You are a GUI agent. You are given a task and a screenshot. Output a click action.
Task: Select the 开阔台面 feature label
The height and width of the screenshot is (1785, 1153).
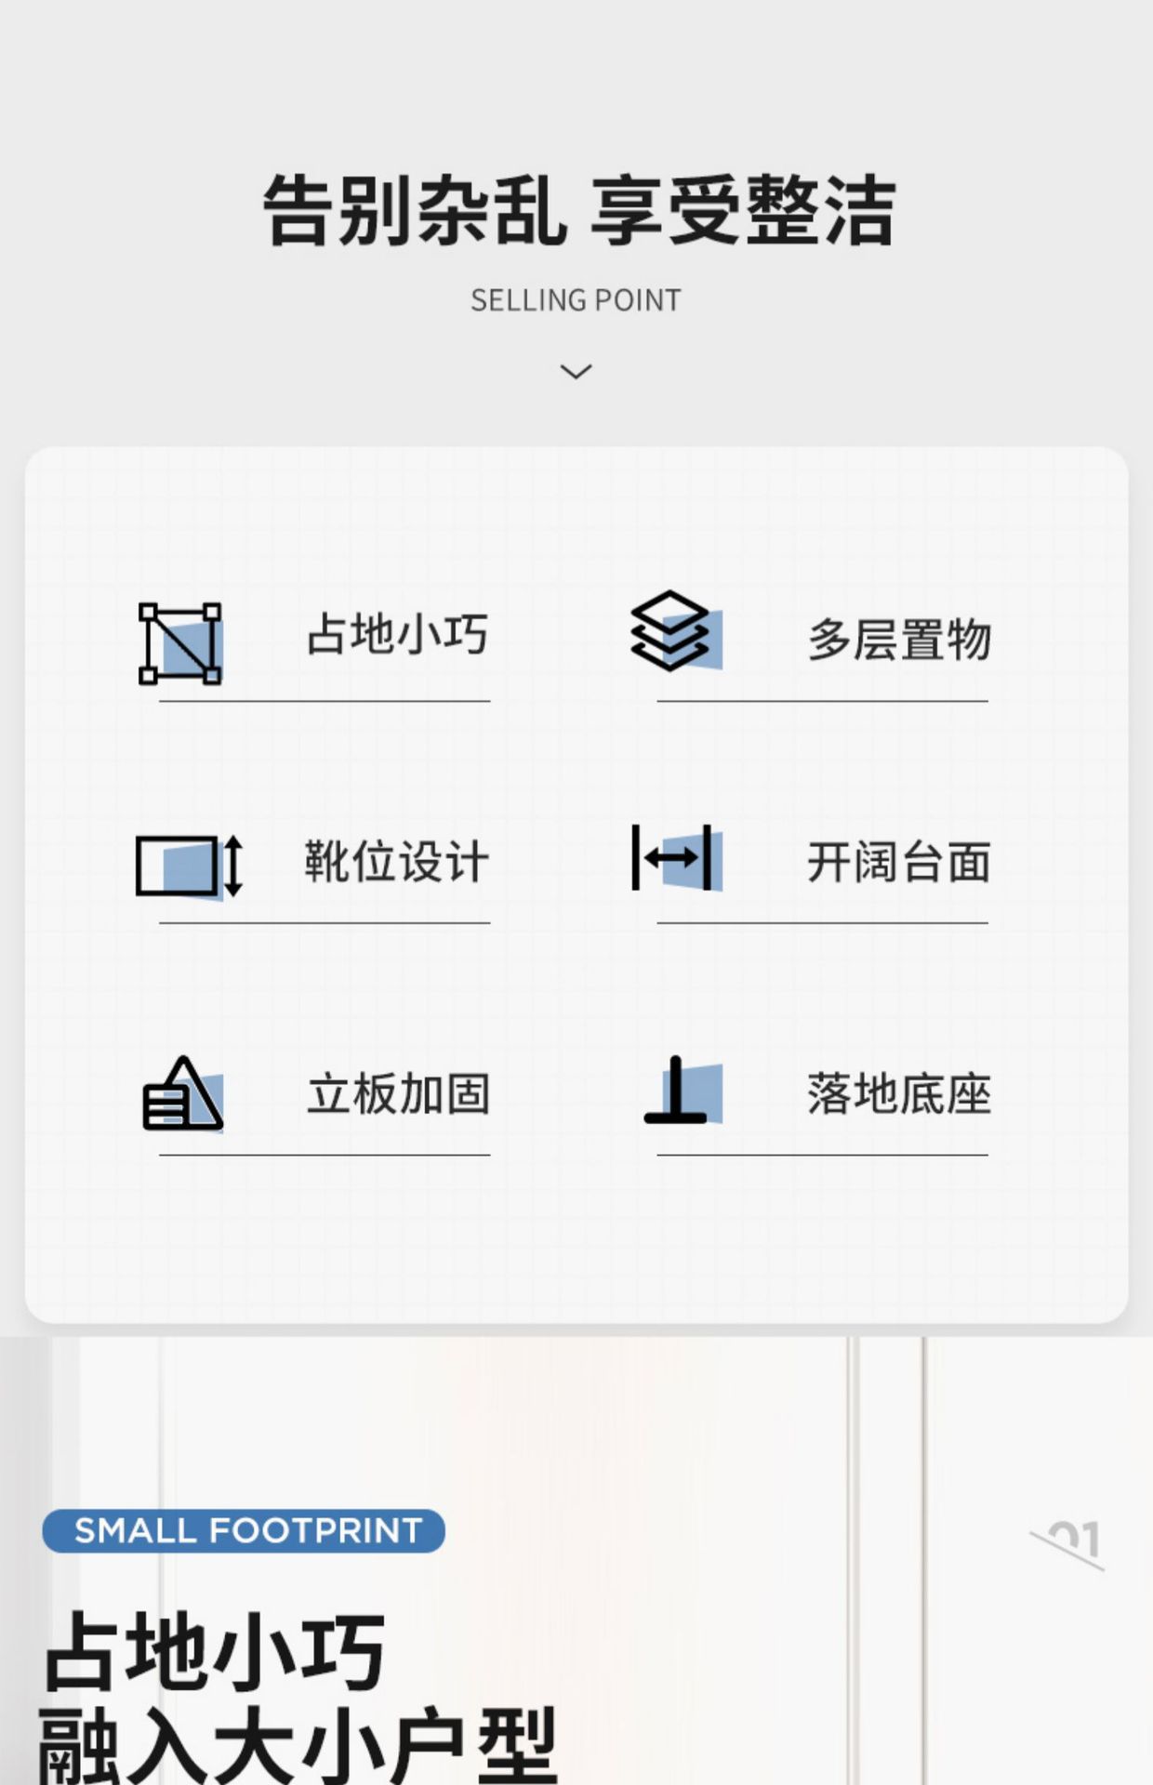coord(898,862)
